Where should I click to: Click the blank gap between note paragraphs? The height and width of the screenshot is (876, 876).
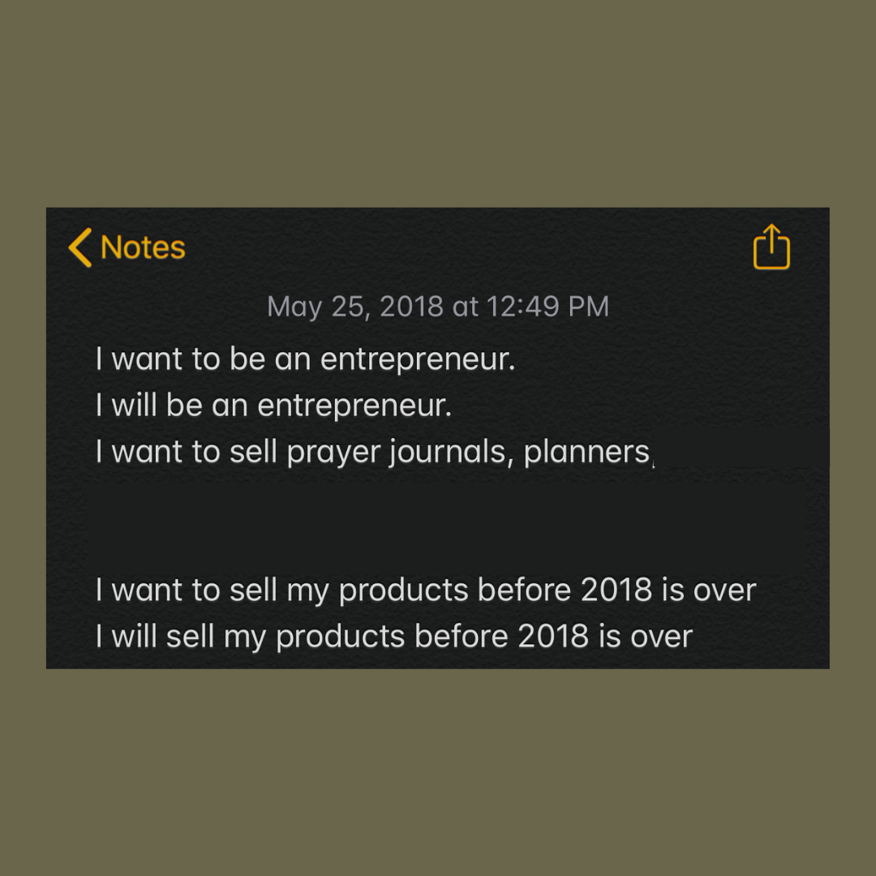coord(438,521)
